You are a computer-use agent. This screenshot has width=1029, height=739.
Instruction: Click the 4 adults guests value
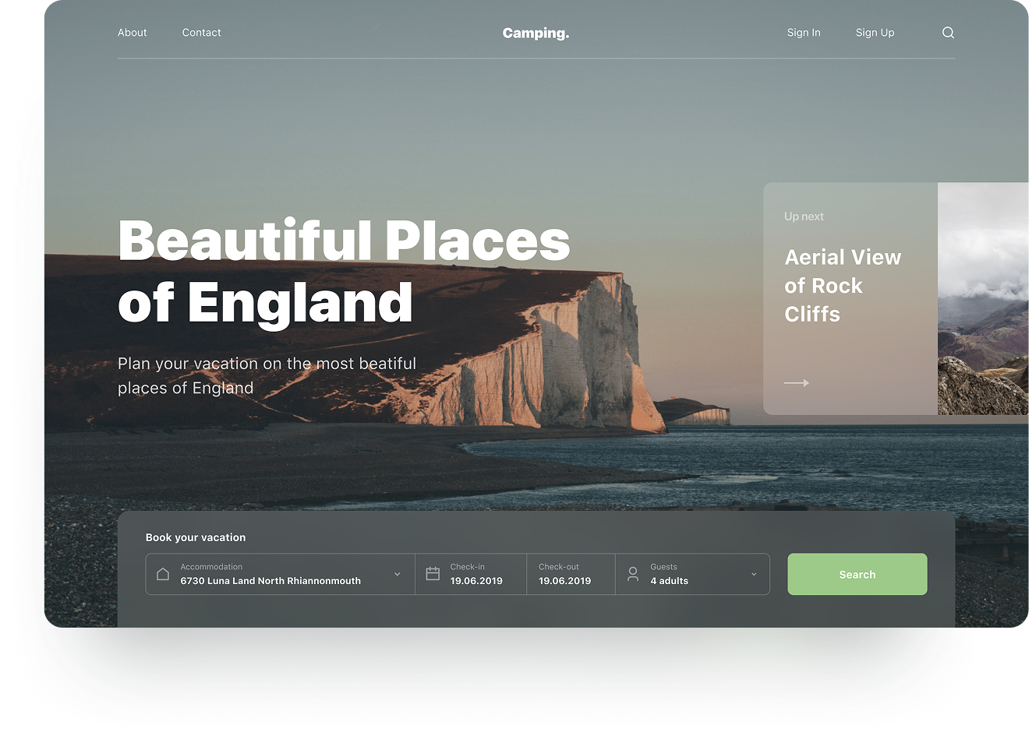[x=669, y=581]
